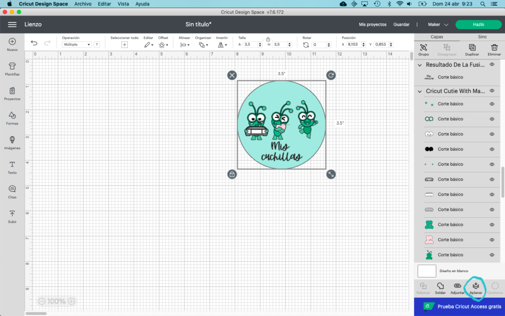Open the Editar menu in the macOS menu bar
Viewport: 505px width, 316px height.
pos(105,4)
